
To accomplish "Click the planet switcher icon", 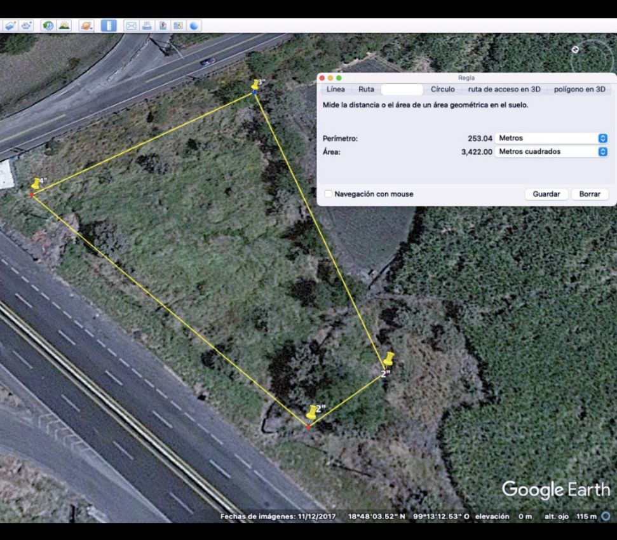I will pyautogui.click(x=86, y=25).
